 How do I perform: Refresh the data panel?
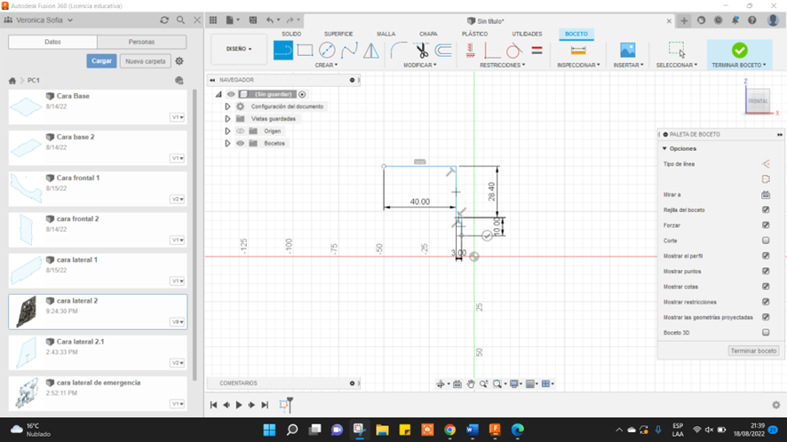point(164,20)
